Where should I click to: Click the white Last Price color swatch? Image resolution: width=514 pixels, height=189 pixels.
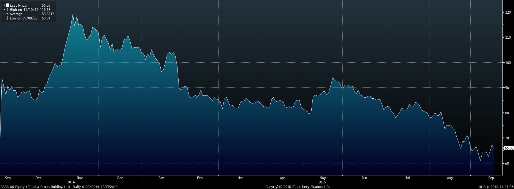pos(7,5)
